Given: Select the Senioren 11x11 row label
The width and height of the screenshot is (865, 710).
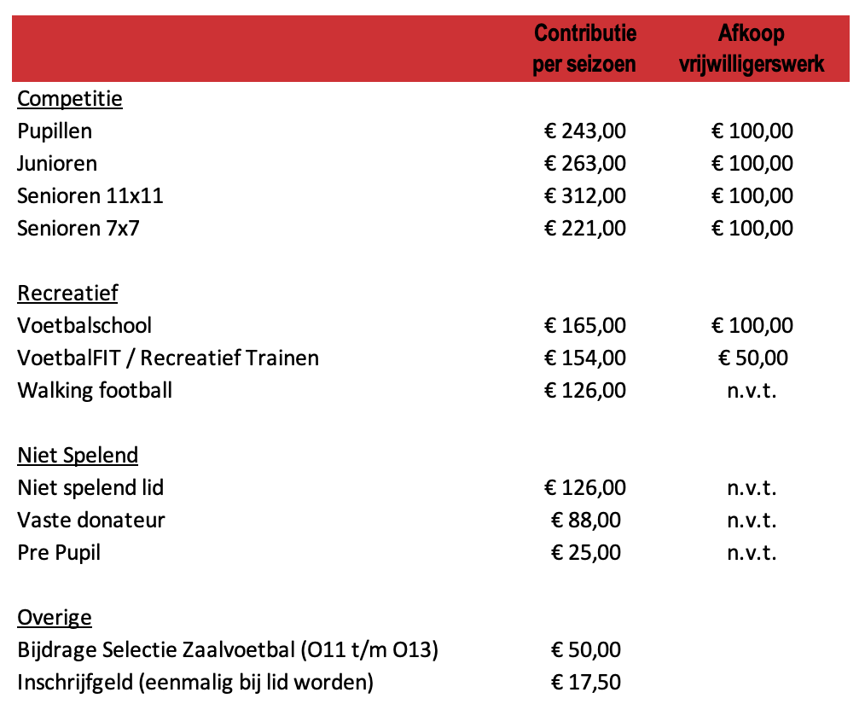Looking at the screenshot, I should tap(90, 195).
